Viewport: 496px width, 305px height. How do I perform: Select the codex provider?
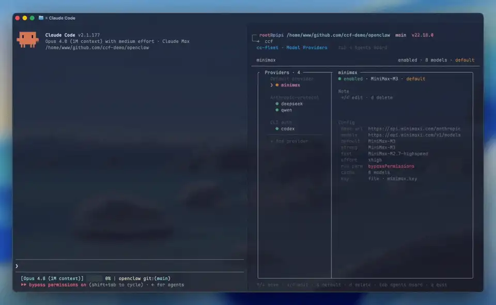(x=288, y=129)
